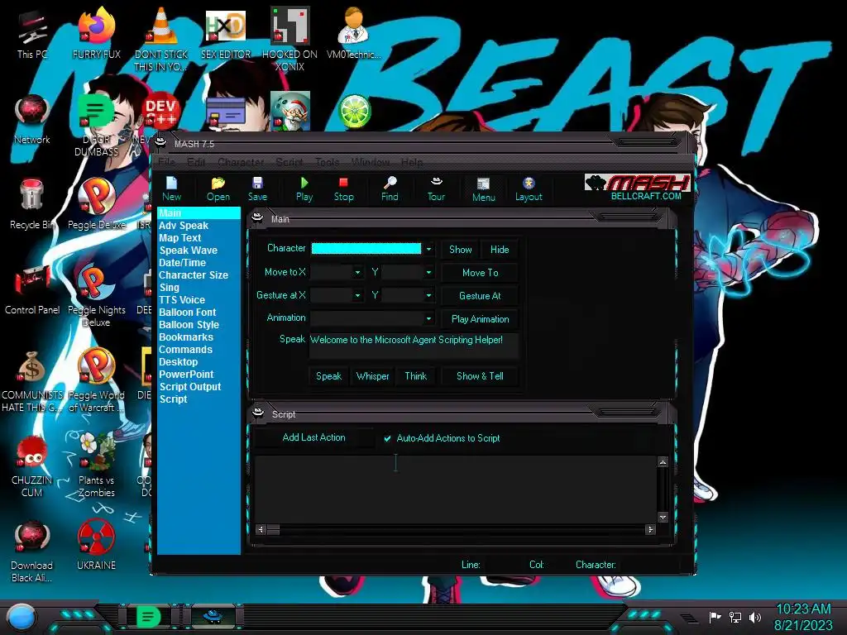Click the Menu toolbar icon
This screenshot has width=847, height=635.
click(x=483, y=189)
